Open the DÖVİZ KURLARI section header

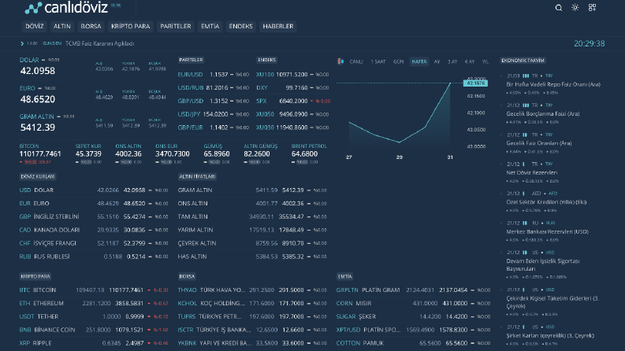[38, 176]
